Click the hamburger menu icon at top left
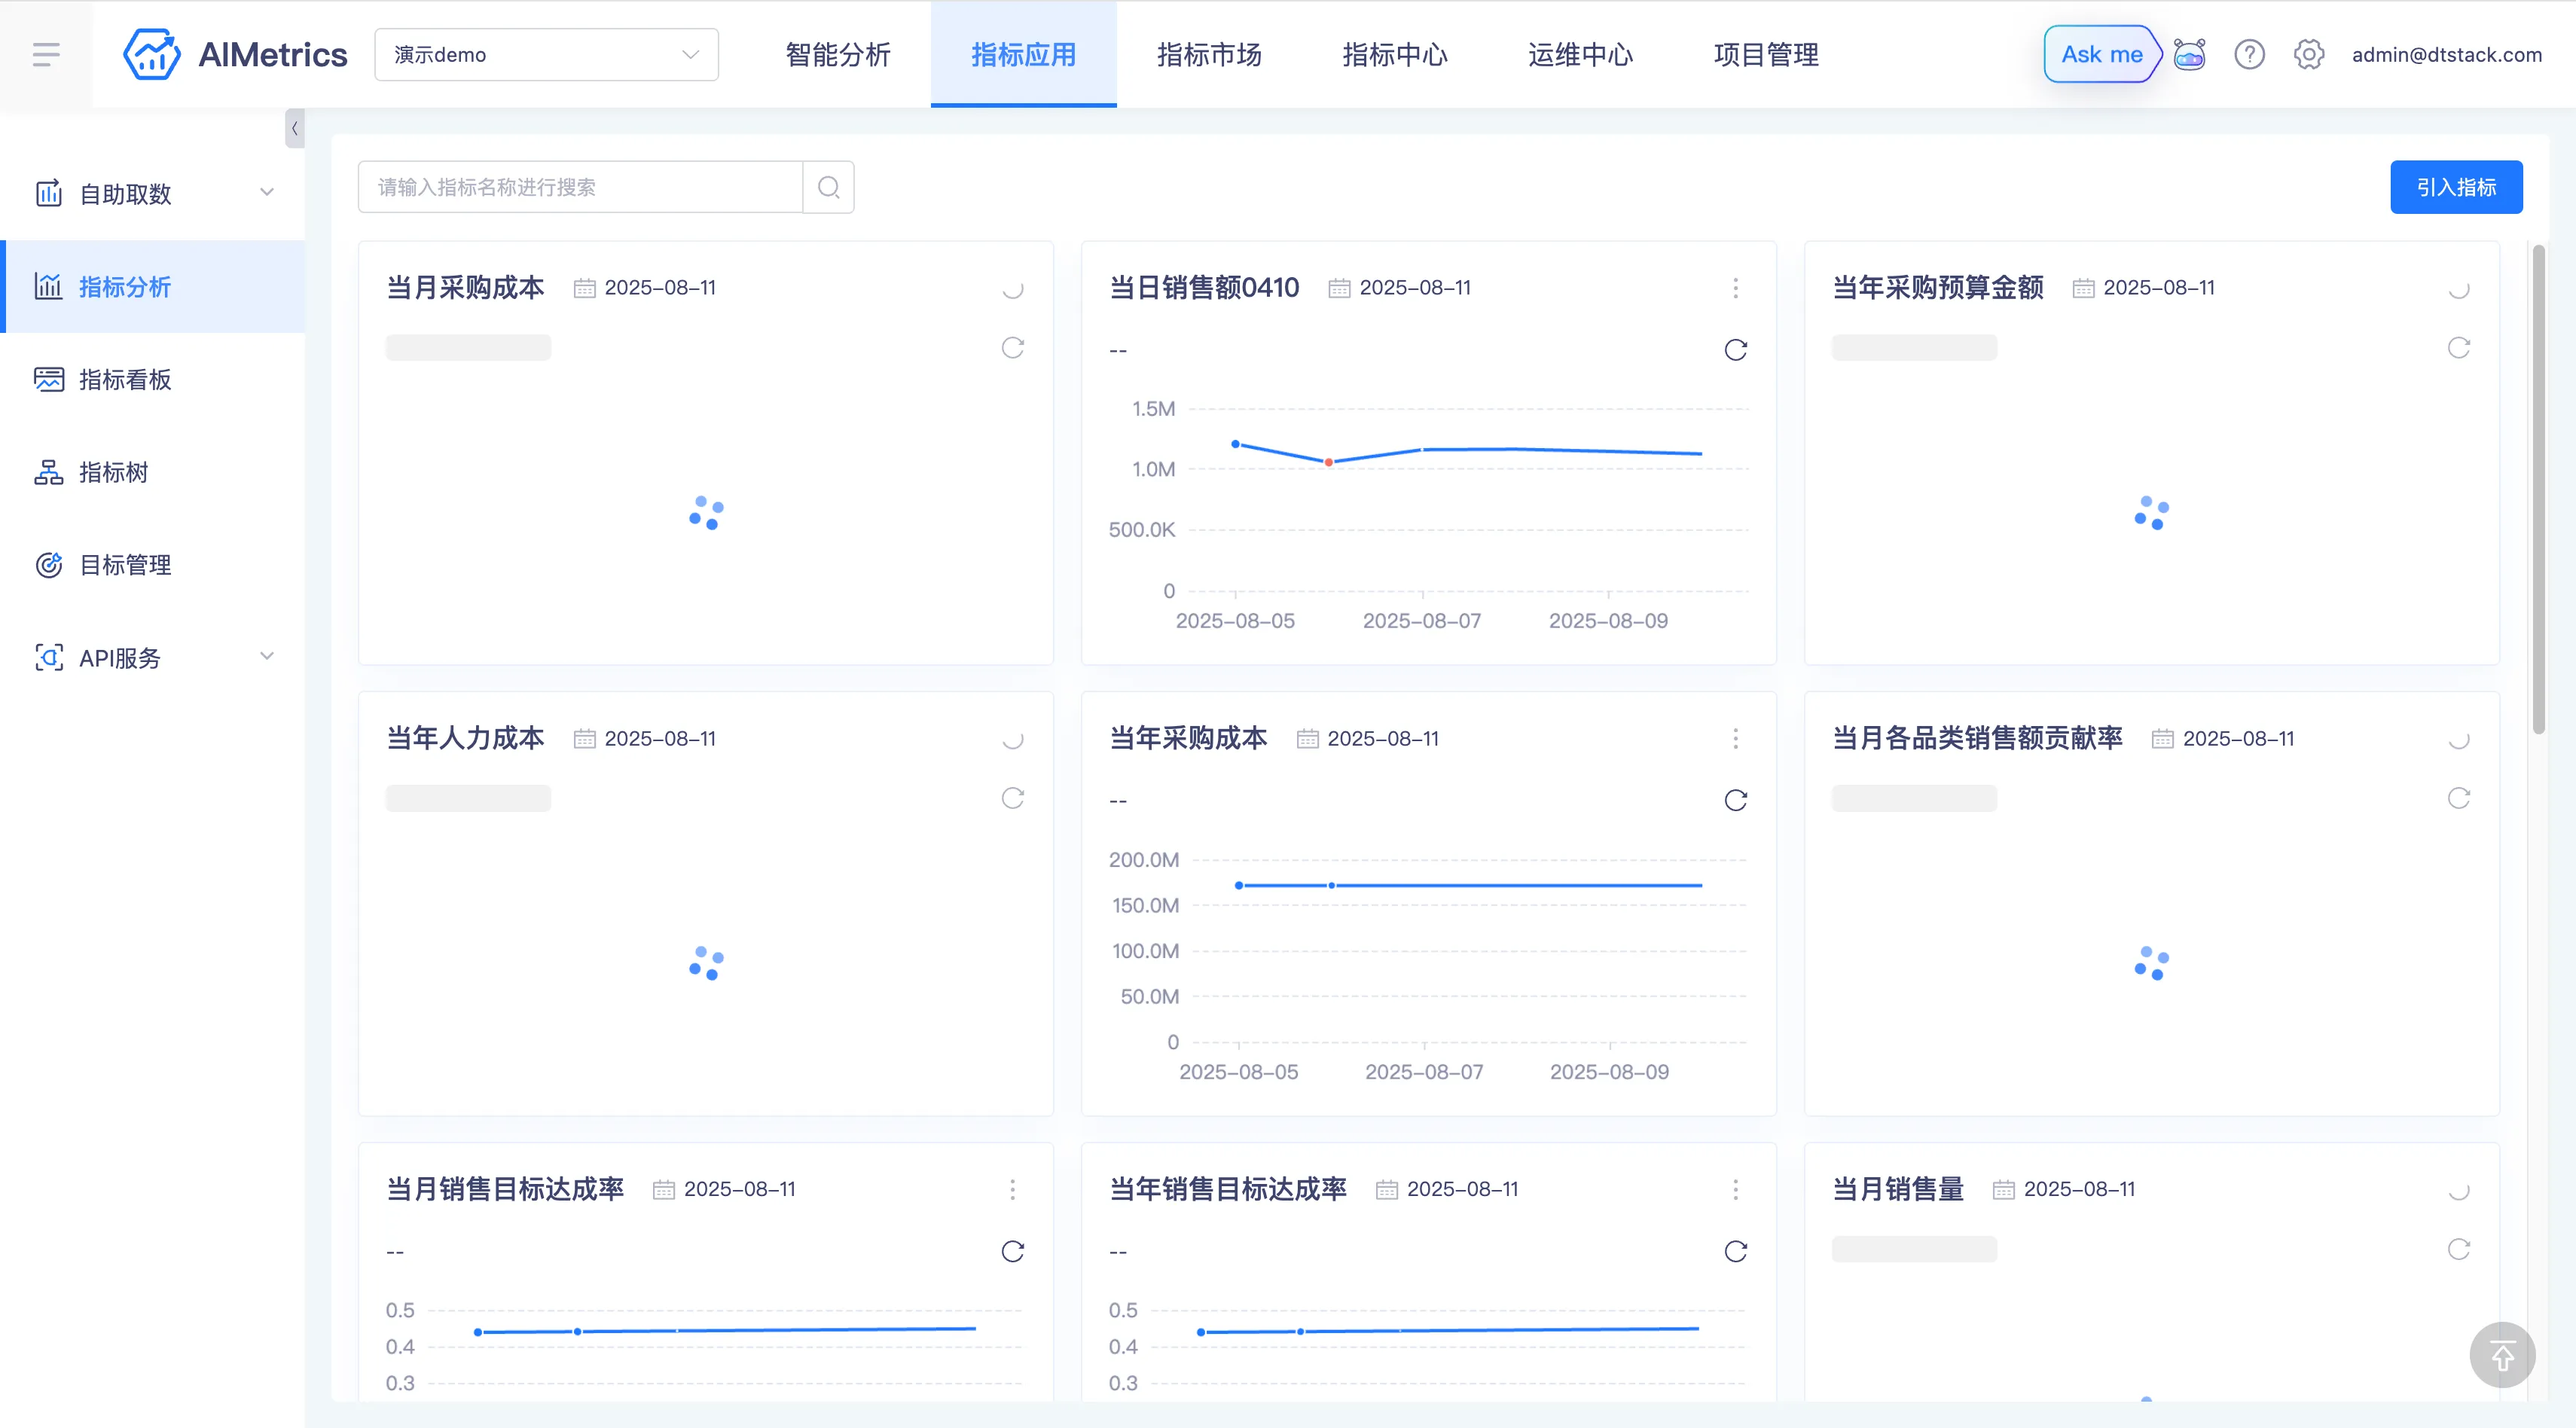This screenshot has width=2576, height=1428. tap(46, 54)
